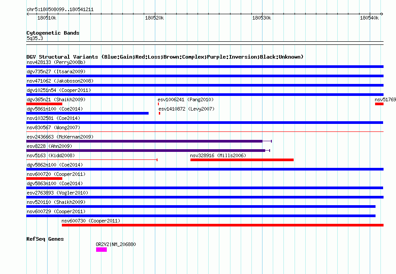Select the blue bar under nsv600729
396x274 pixels.
pyautogui.click(x=201, y=216)
